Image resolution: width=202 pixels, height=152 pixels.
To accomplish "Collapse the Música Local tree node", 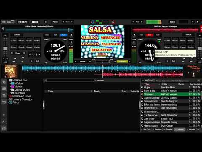I will (8, 80).
